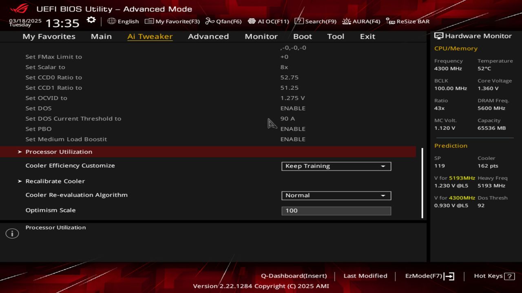
Task: Select Set Scalar to row
Action: [208, 67]
